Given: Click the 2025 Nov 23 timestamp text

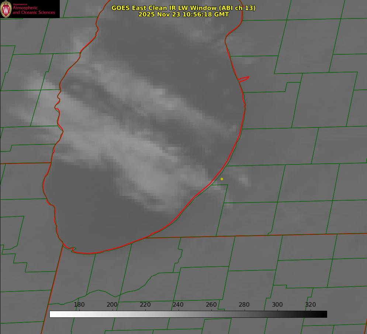Looking at the screenshot, I should (x=183, y=15).
